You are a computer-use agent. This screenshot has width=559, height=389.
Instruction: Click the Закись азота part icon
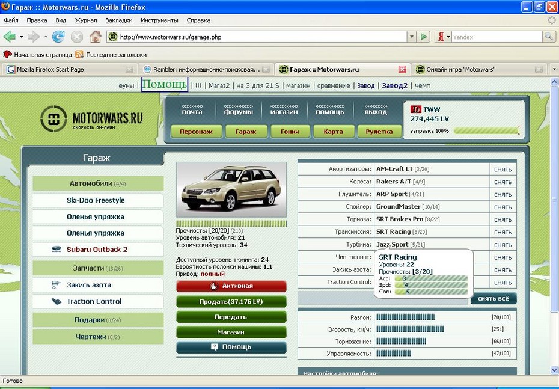coord(57,284)
